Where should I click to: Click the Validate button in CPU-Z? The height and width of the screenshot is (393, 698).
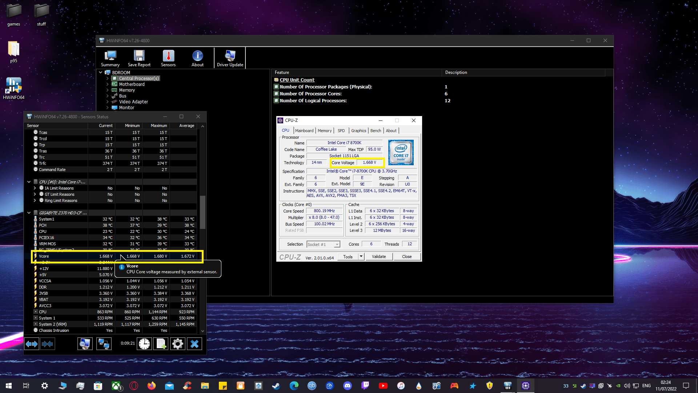tap(379, 257)
